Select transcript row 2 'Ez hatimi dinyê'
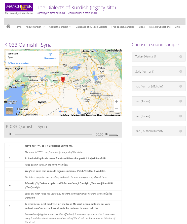187x224 pixels. [65, 158]
